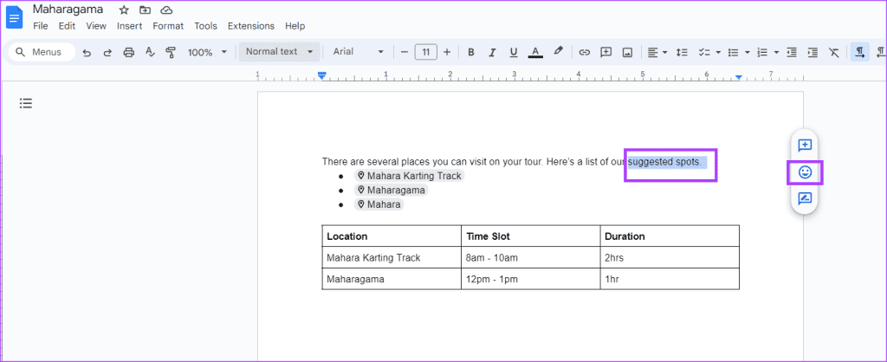Clear text formatting
The image size is (887, 362).
(834, 53)
